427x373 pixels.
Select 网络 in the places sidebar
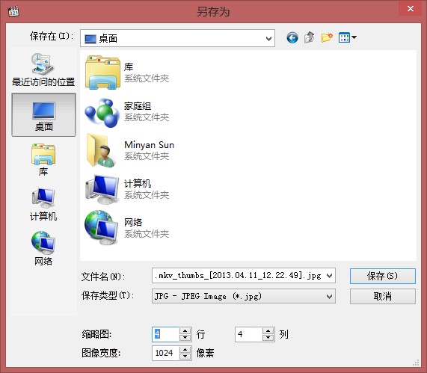pyautogui.click(x=43, y=249)
